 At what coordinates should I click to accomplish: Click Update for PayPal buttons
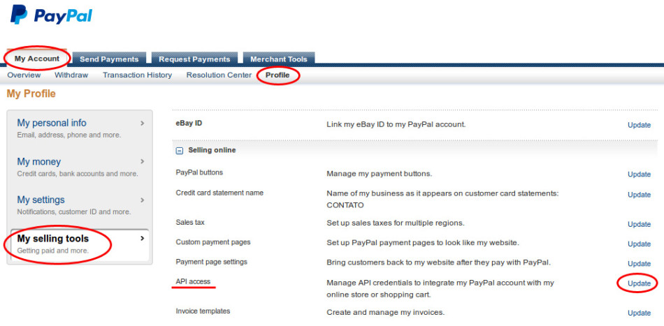pyautogui.click(x=639, y=175)
